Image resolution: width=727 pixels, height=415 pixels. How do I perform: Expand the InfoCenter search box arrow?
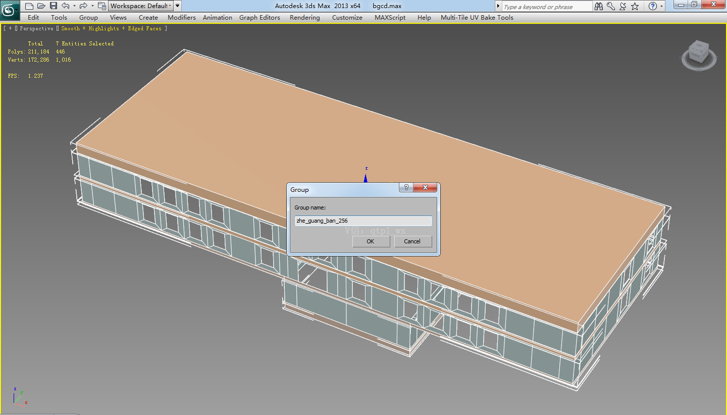[x=498, y=7]
